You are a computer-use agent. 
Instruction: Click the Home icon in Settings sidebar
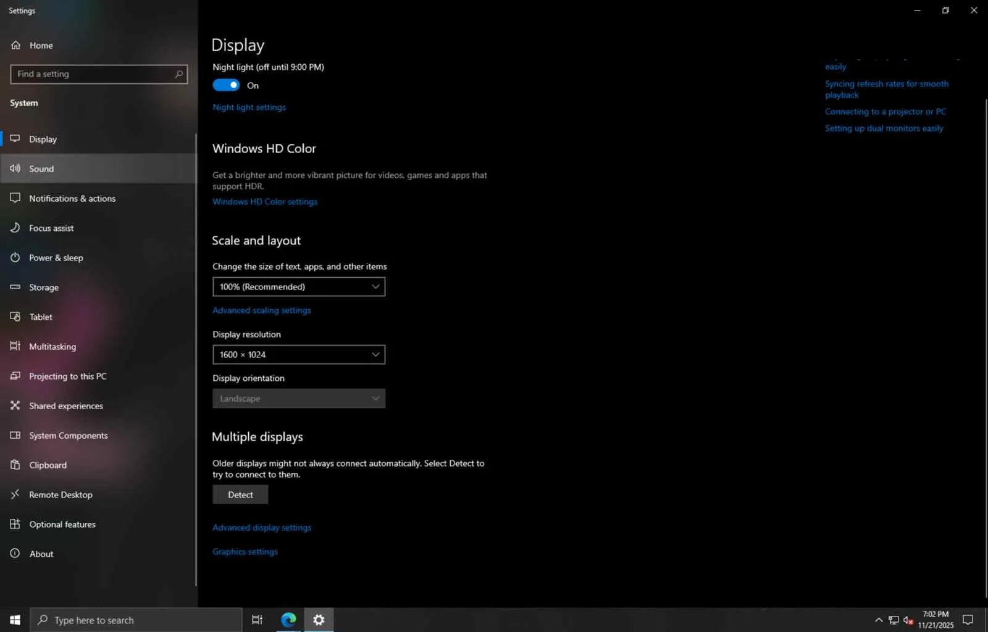click(15, 45)
